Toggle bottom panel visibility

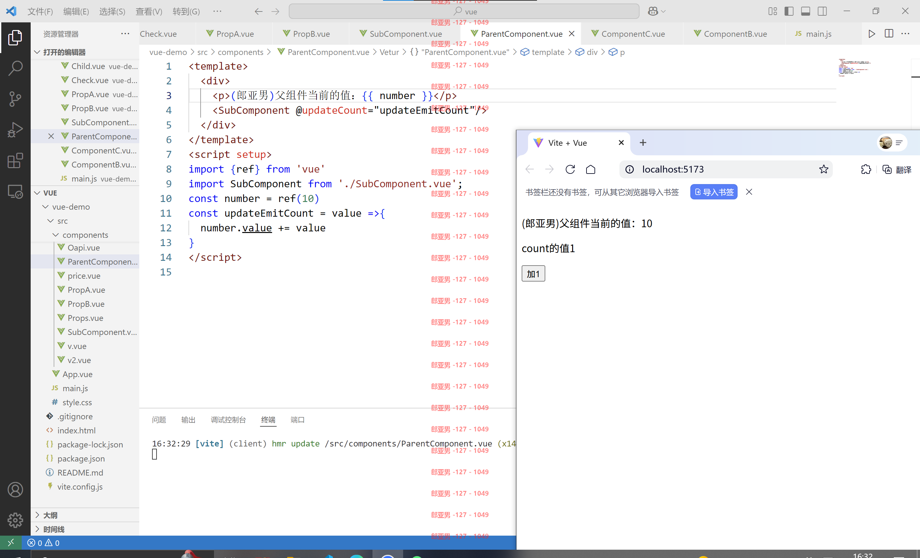(x=805, y=11)
